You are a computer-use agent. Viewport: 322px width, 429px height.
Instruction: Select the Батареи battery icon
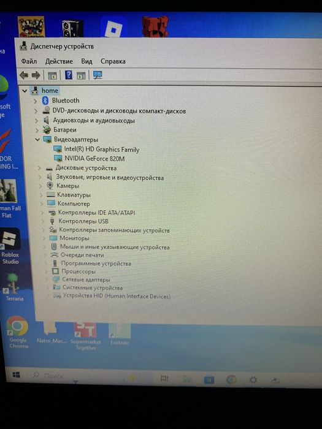pyautogui.click(x=47, y=130)
